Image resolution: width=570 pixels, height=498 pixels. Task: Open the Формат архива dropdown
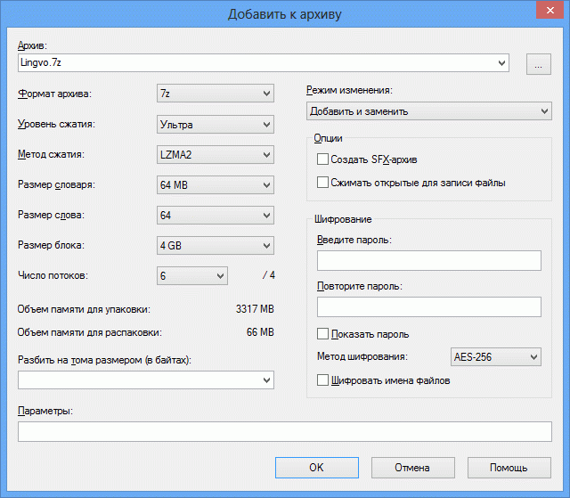click(215, 94)
